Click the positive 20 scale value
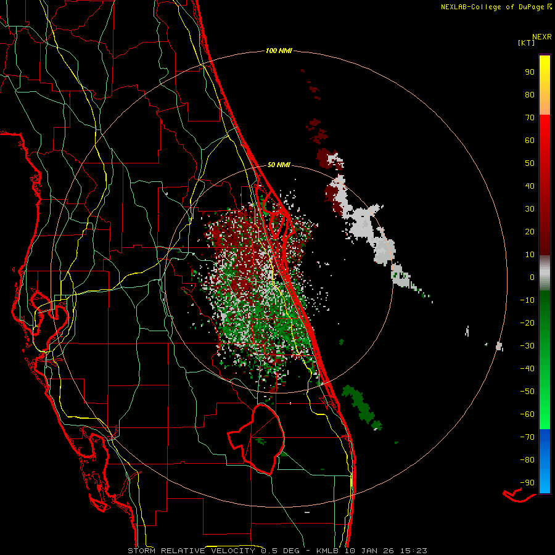Viewport: 555px width, 555px height. click(x=530, y=232)
